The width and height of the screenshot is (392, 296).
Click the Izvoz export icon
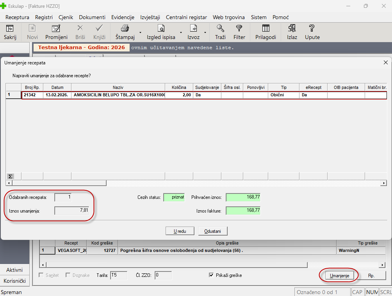coord(193,28)
